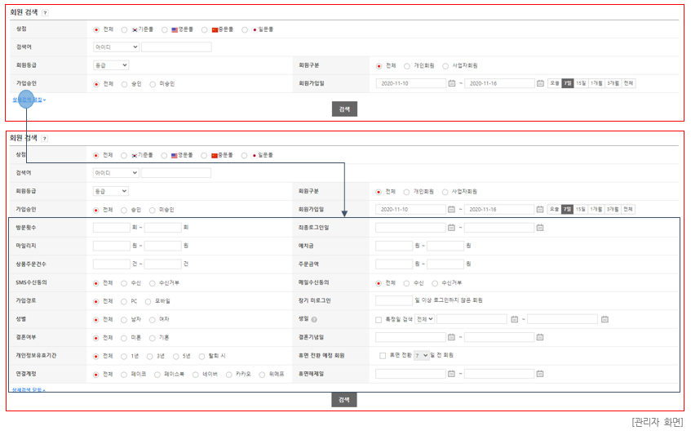Select 페이스북 for 연결계정

coord(157,375)
